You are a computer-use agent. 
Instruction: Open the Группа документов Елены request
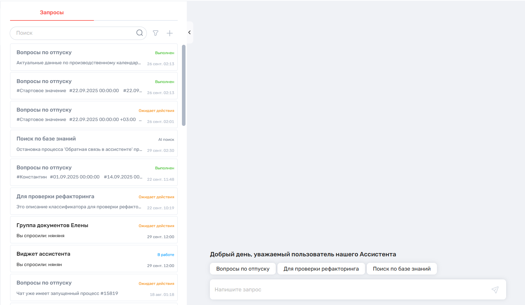coord(94,230)
